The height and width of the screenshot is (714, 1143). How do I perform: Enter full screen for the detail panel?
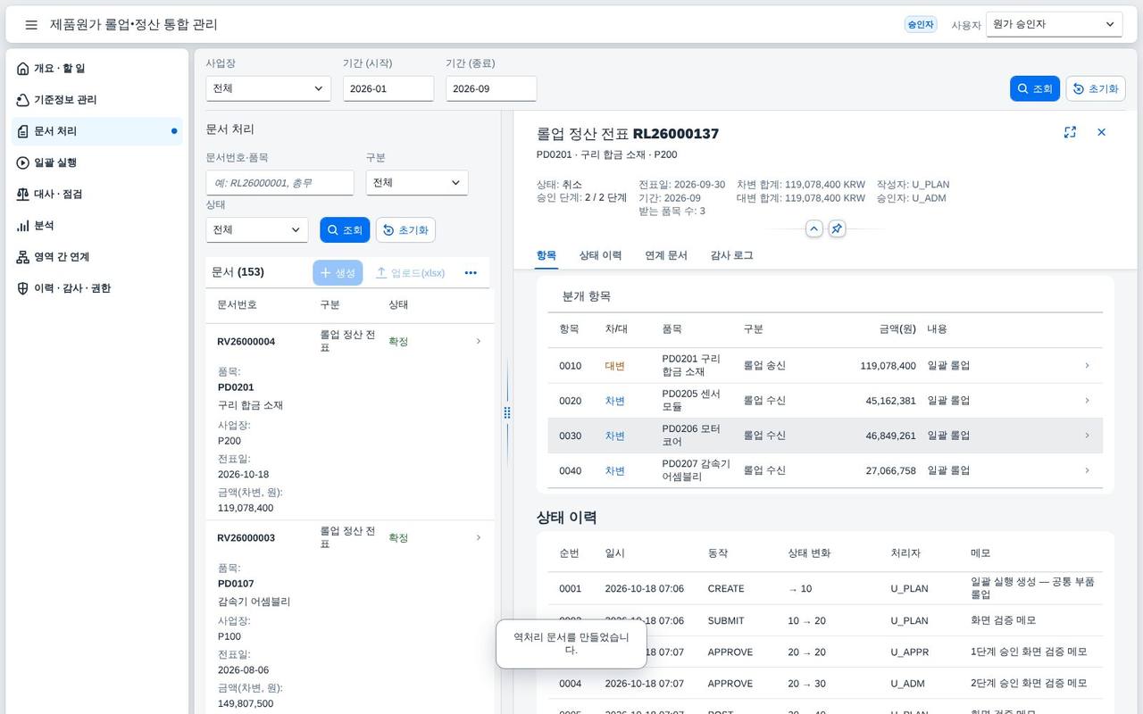(x=1070, y=132)
